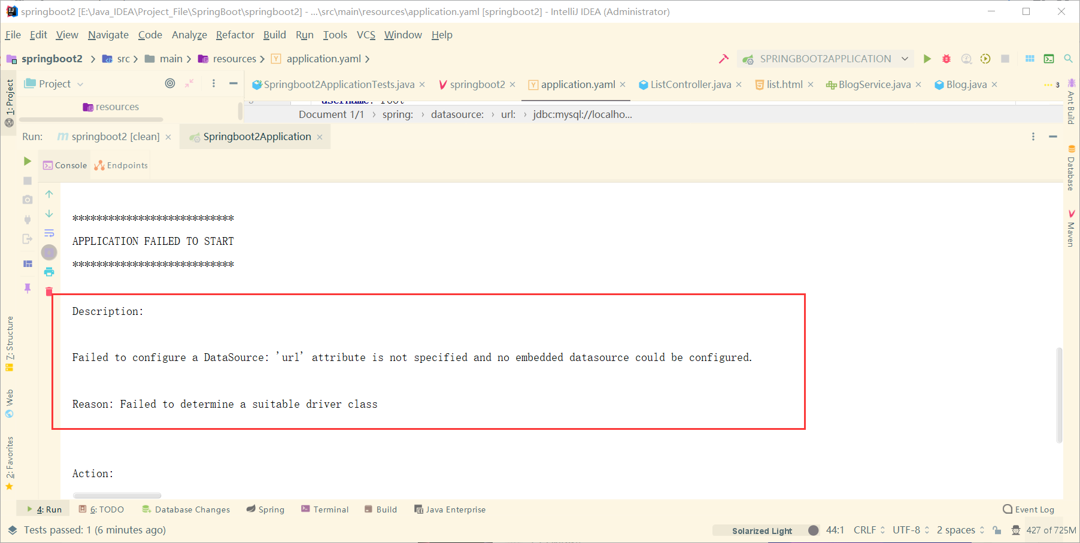Clear console with the trash icon
The width and height of the screenshot is (1080, 543).
coord(49,291)
